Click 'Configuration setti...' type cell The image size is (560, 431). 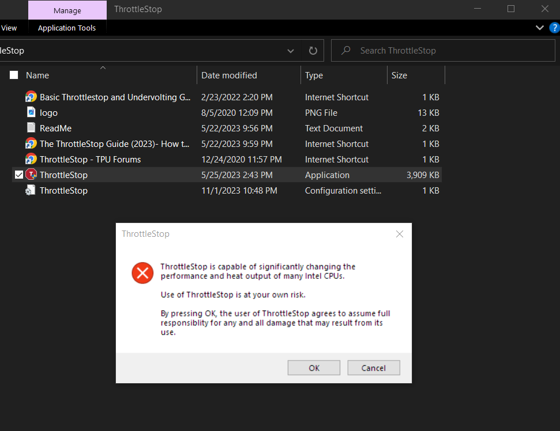(343, 191)
